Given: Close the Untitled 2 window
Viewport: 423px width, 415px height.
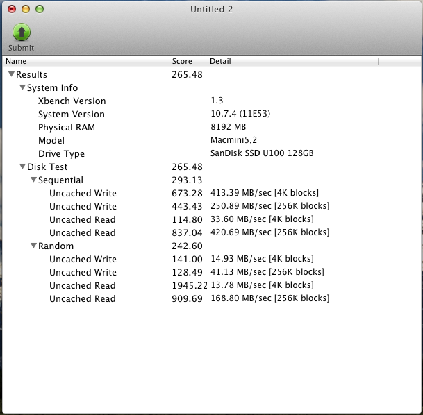Looking at the screenshot, I should click(x=12, y=9).
